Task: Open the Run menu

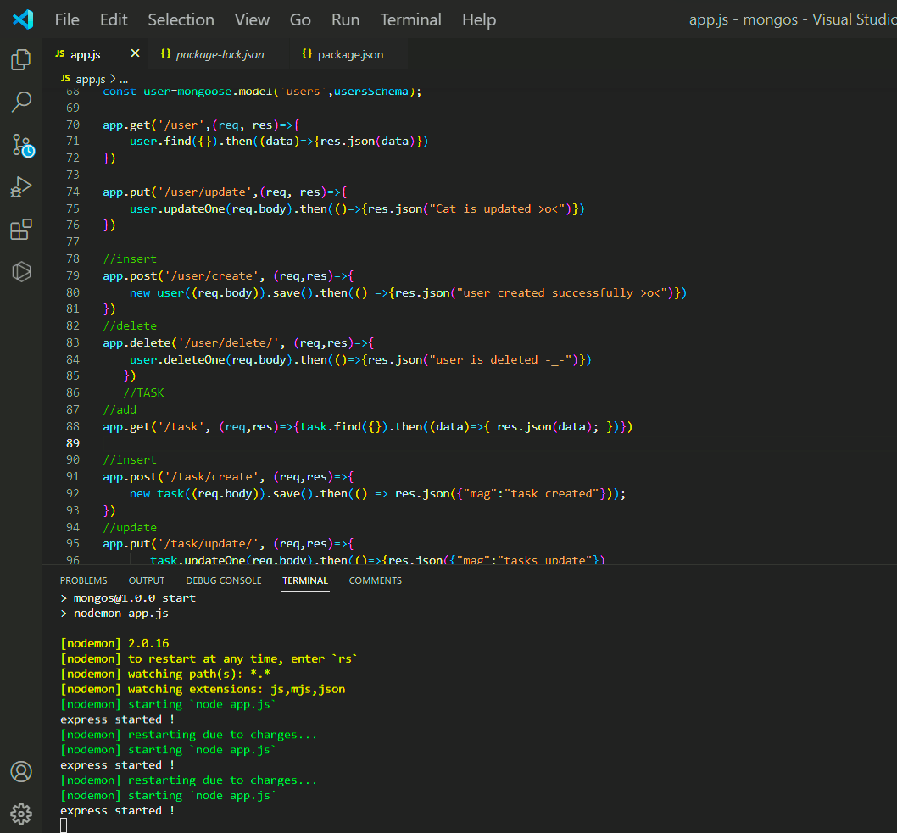Action: coord(346,20)
